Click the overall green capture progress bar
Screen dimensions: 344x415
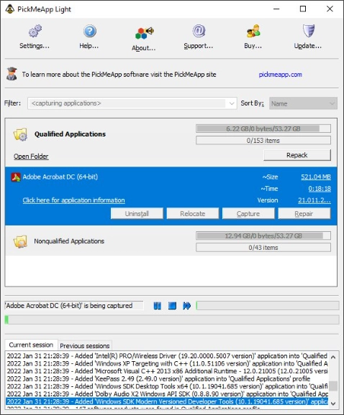coord(172,320)
